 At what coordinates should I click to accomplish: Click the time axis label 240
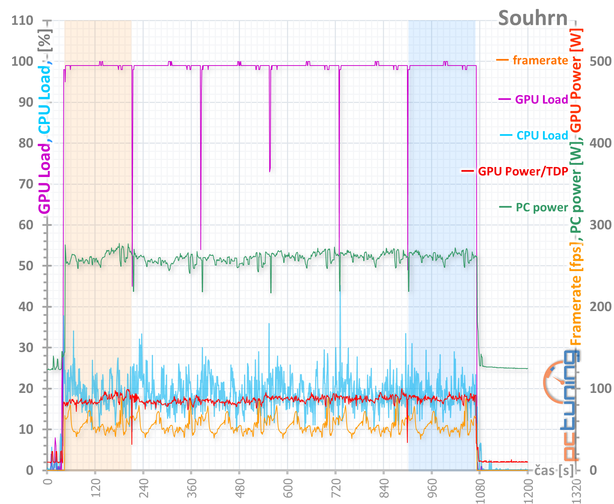[144, 488]
